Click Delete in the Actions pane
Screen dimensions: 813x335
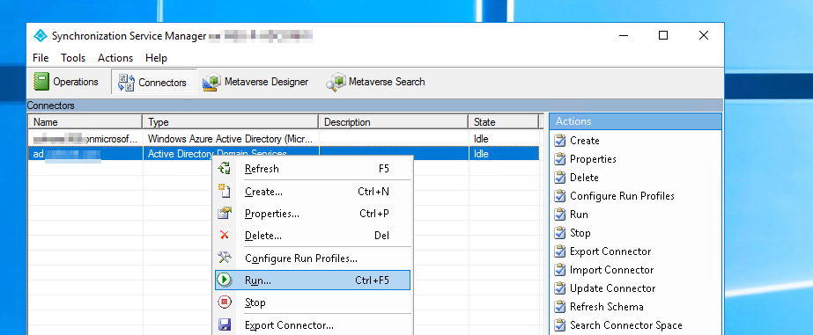click(x=584, y=177)
